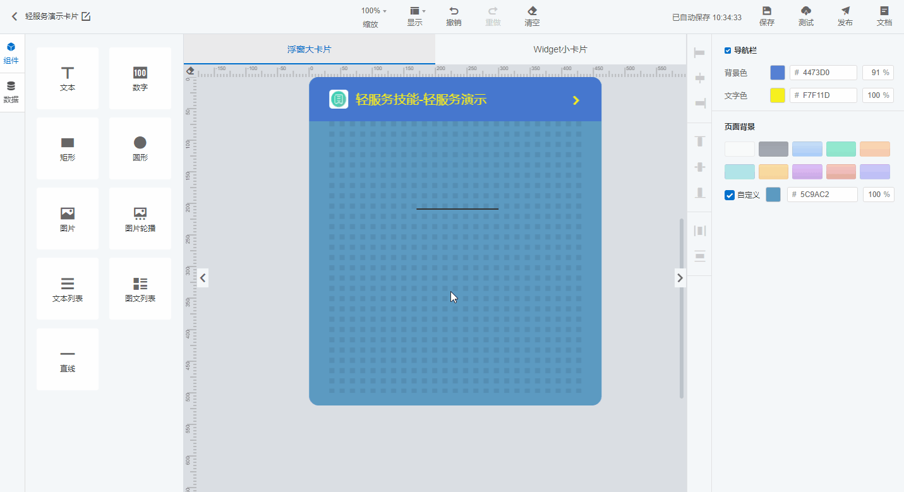Choose the light blue page background preset
Viewport: 904px width, 492px height.
[x=807, y=149]
